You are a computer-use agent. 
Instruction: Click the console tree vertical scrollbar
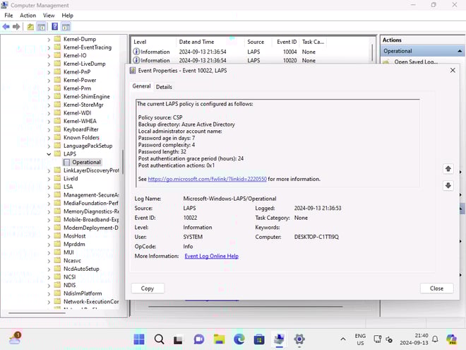coord(122,162)
